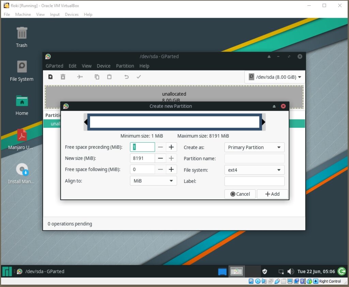
Task: Click the right resize arrow on partition bar
Action: click(263, 122)
